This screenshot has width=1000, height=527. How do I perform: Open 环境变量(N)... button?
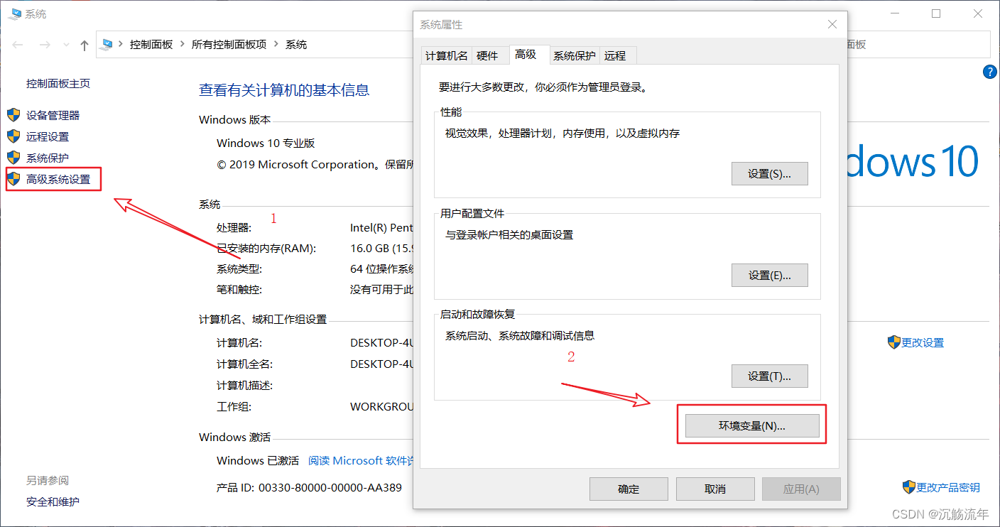click(x=752, y=425)
